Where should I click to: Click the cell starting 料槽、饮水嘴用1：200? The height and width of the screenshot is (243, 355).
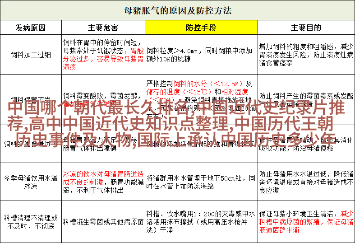tap(201, 222)
